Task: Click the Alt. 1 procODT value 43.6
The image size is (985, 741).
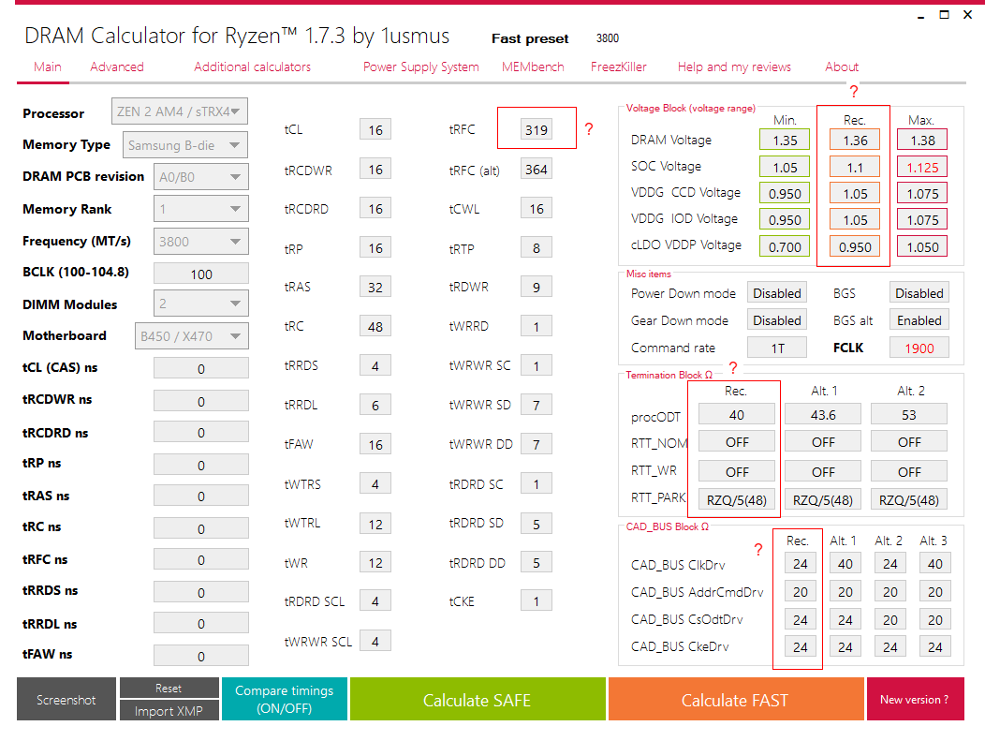Action: click(823, 414)
